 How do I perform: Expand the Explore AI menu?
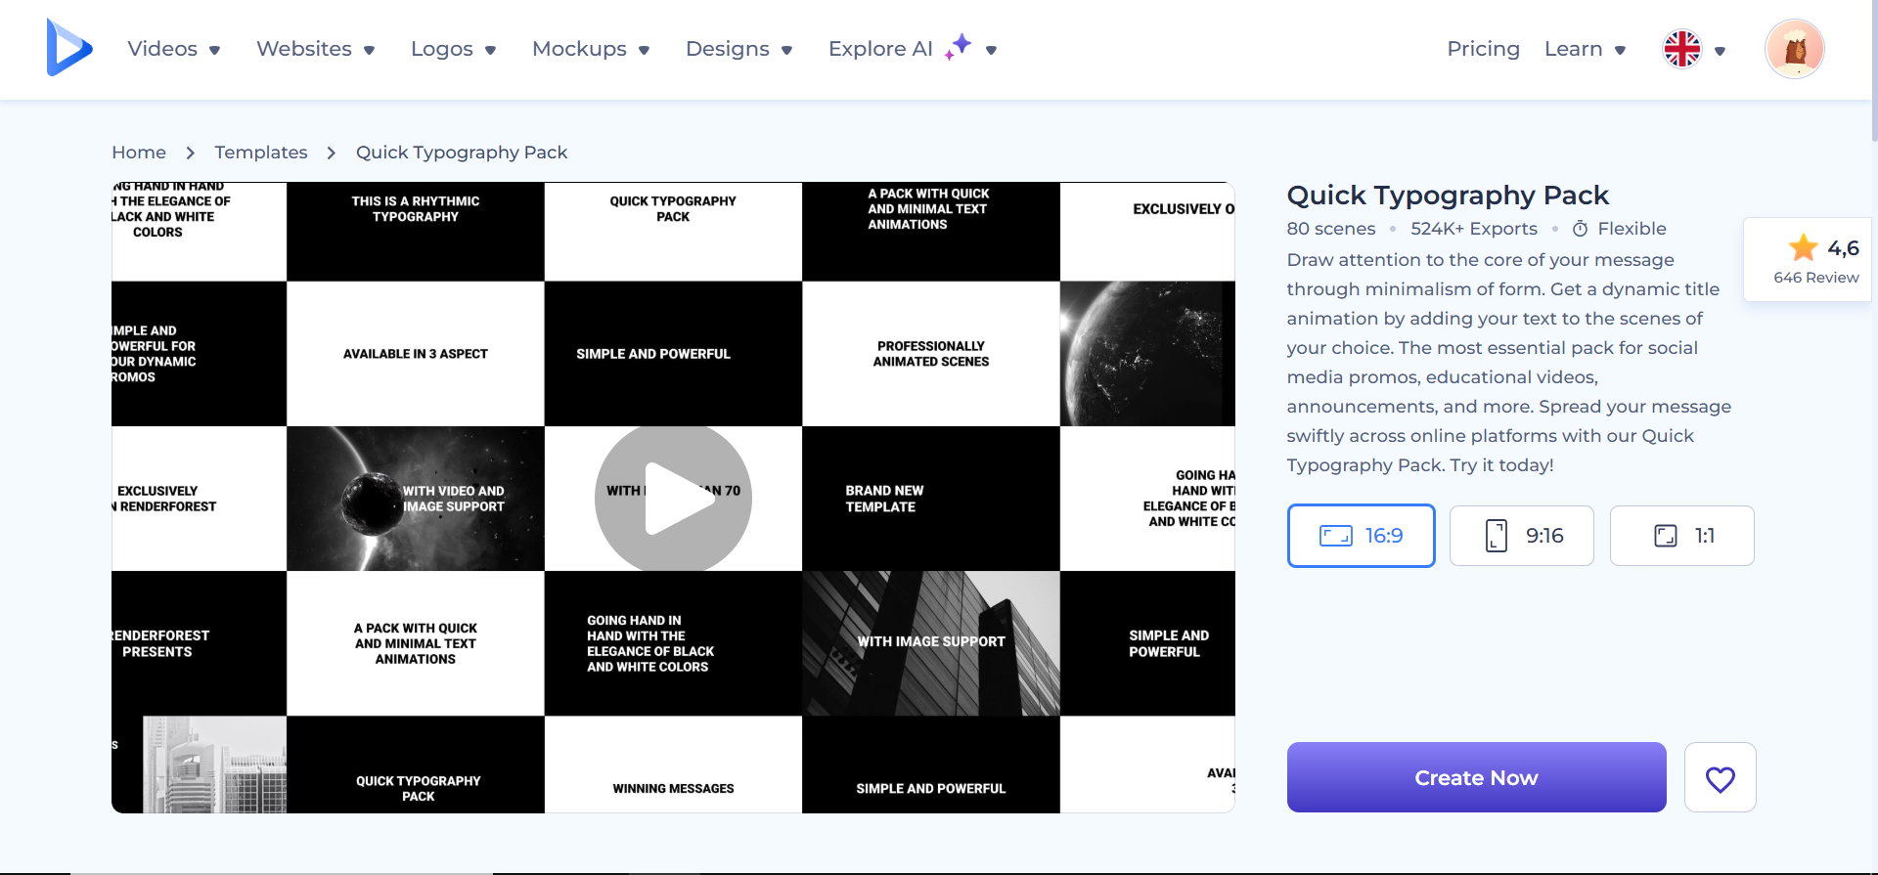tap(913, 49)
